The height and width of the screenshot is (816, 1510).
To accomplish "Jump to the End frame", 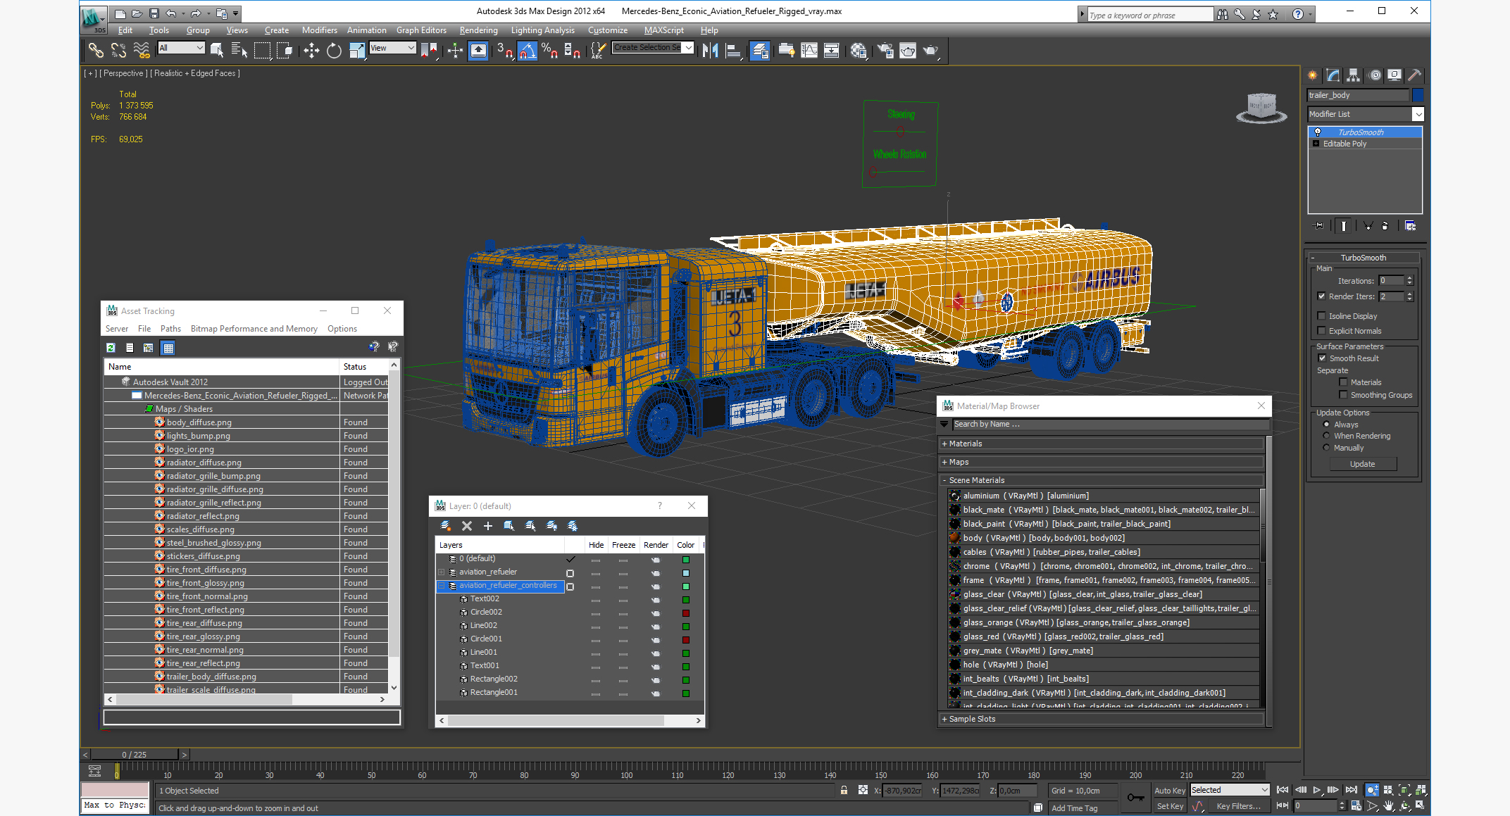I will (1351, 790).
